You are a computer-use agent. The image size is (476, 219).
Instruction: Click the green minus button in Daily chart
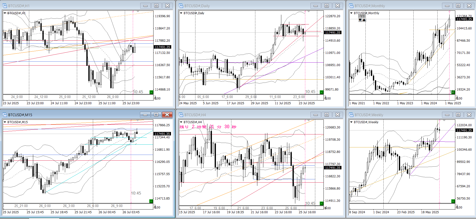coord(321,92)
